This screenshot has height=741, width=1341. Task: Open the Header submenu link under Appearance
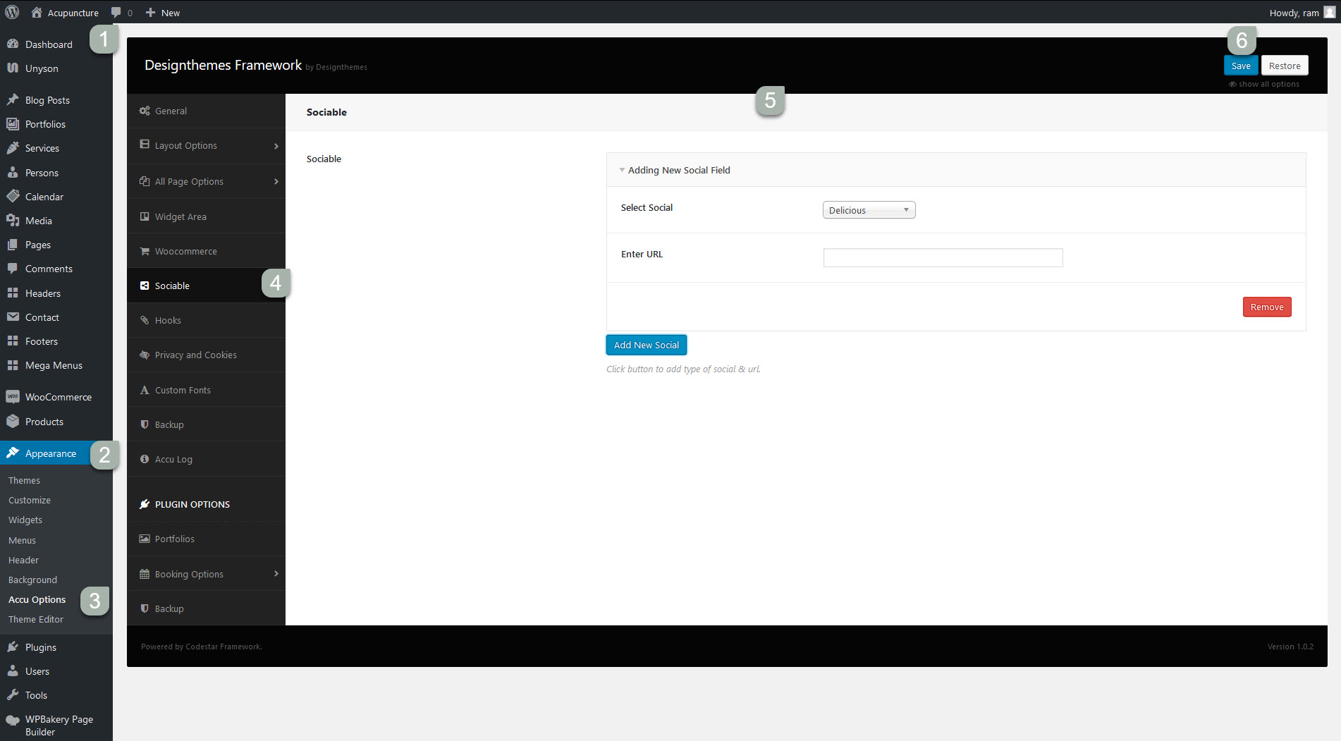pyautogui.click(x=23, y=560)
